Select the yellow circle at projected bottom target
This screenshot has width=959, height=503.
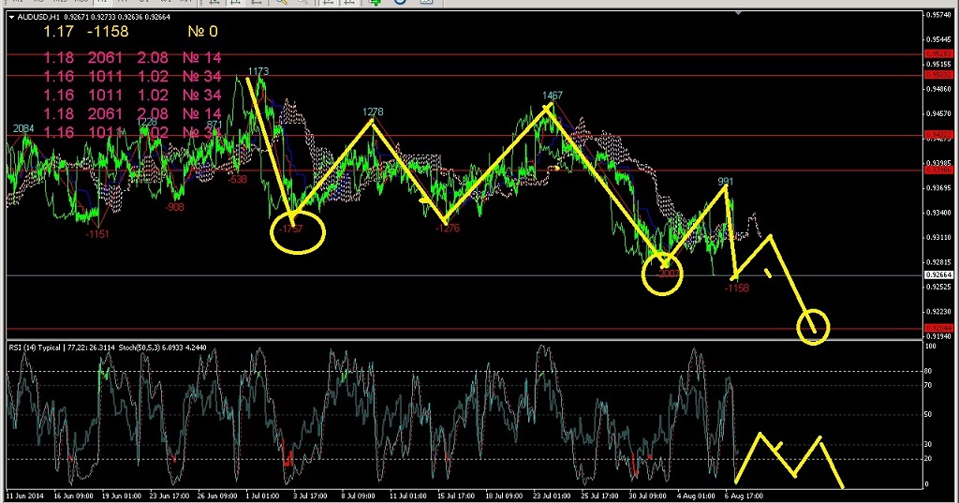813,326
